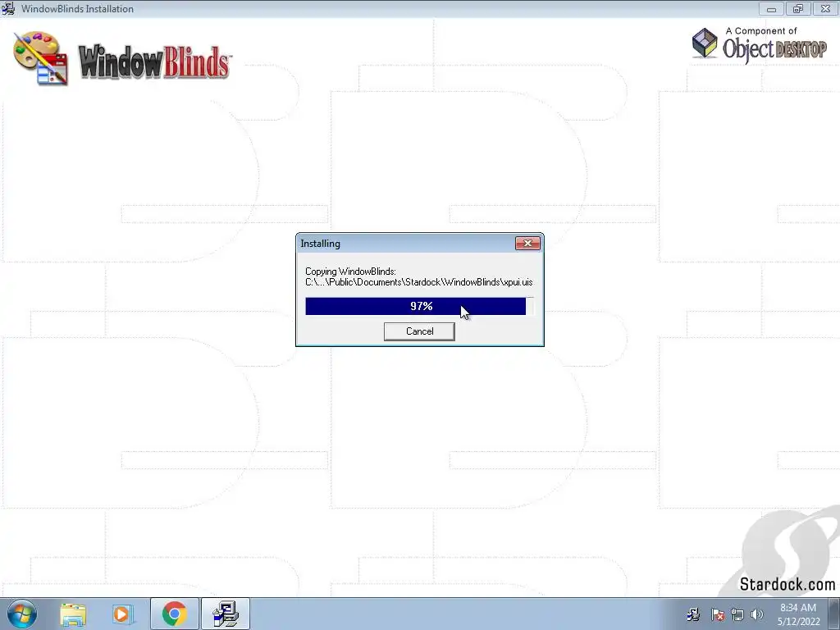This screenshot has height=630, width=840.
Task: Select the WindowBlinds installer taskbar icon
Action: (226, 614)
